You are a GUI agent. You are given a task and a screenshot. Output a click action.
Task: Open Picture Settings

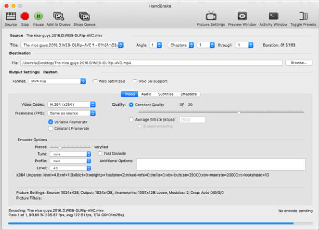pos(211,17)
